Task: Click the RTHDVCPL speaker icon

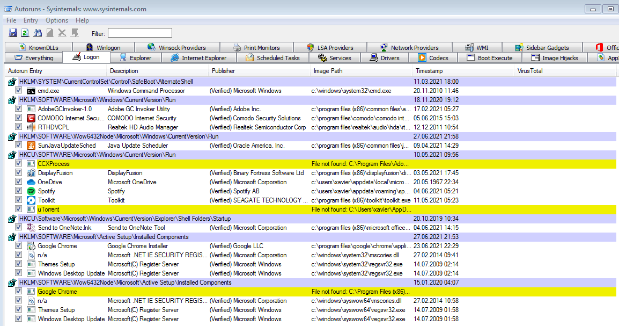Action: tap(31, 127)
